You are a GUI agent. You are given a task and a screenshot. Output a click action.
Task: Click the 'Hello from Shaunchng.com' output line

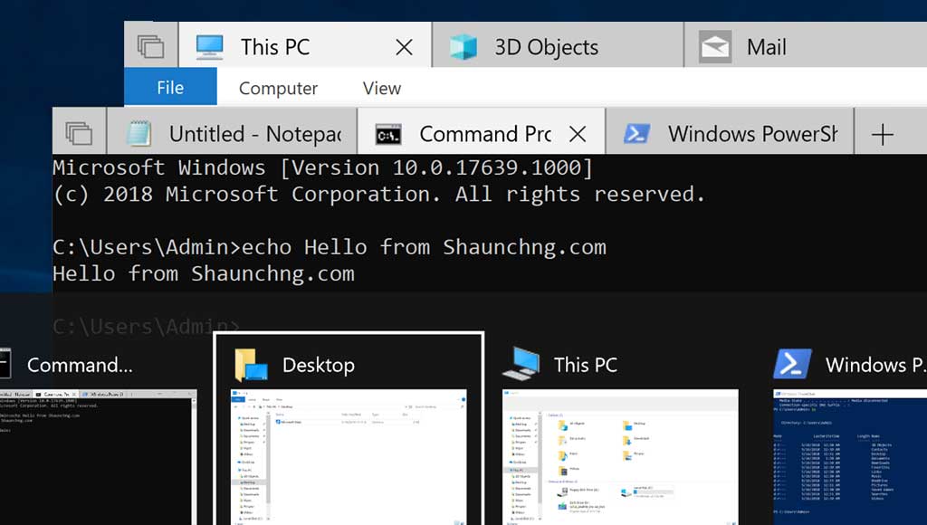(204, 273)
